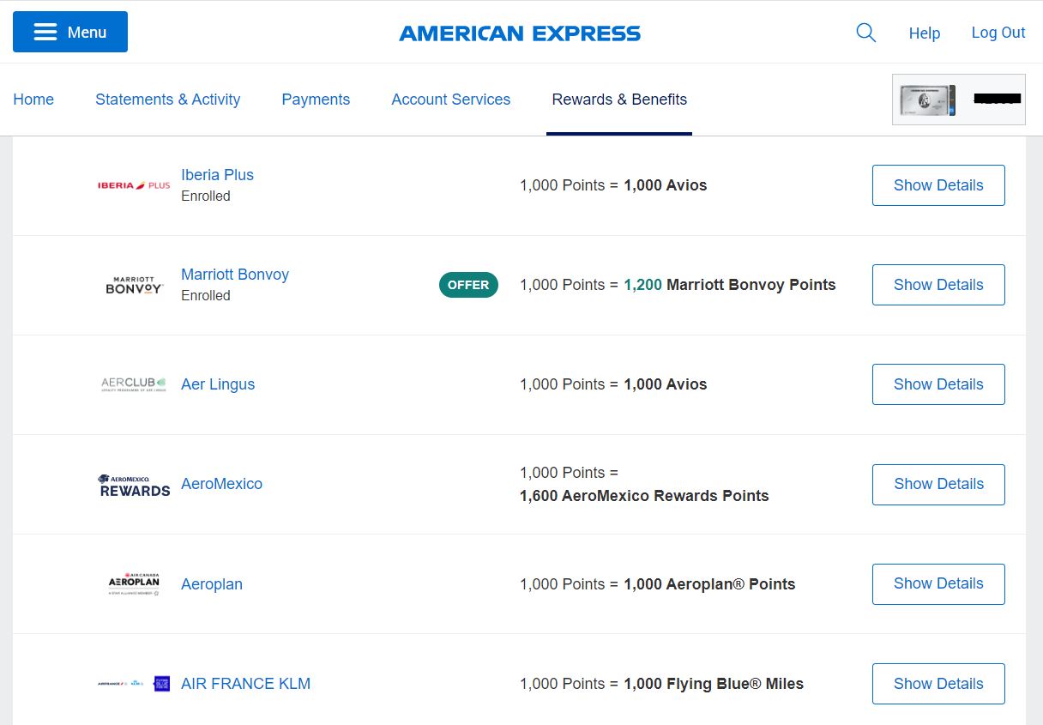Viewport: 1043px width, 725px height.
Task: Open the Marriott Bonvoy link
Action: [235, 275]
